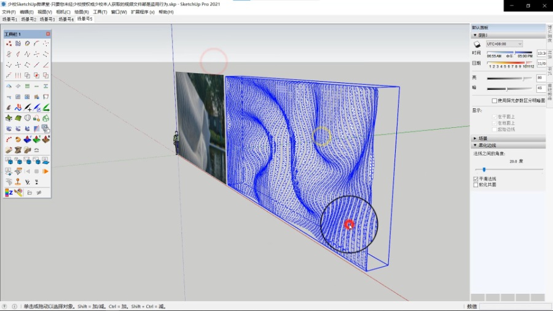553x311 pixels.
Task: Click the black pen with plus sign icon
Action: [27, 108]
